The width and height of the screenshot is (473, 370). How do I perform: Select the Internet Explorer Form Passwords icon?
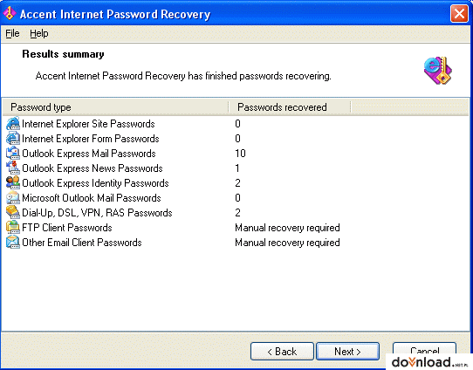(13, 139)
